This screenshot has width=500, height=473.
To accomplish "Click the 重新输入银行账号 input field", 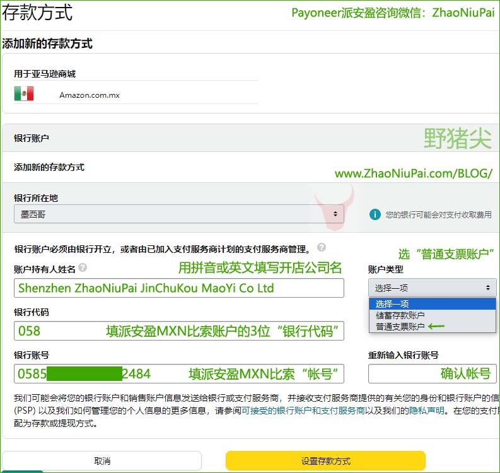I will click(433, 373).
